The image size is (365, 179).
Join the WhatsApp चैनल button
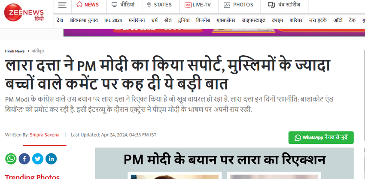point(321,137)
